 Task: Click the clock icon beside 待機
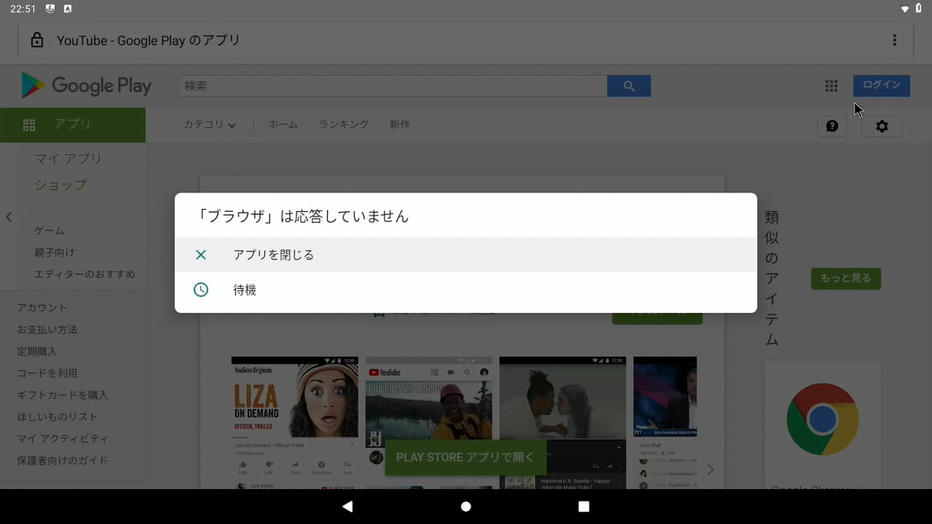201,290
